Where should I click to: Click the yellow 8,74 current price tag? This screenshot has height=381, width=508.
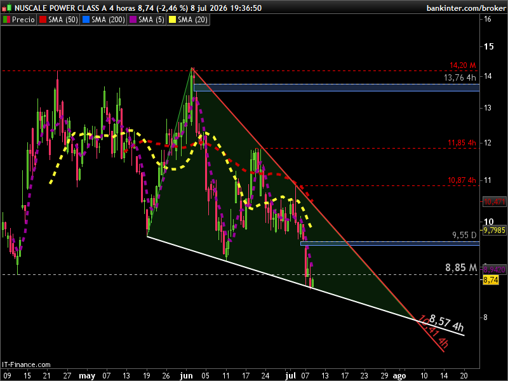pos(491,280)
